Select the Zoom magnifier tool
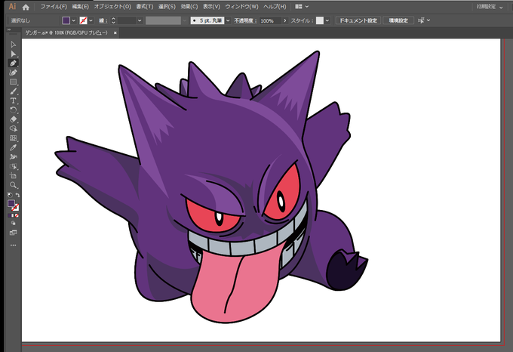The height and width of the screenshot is (352, 513). pos(13,185)
